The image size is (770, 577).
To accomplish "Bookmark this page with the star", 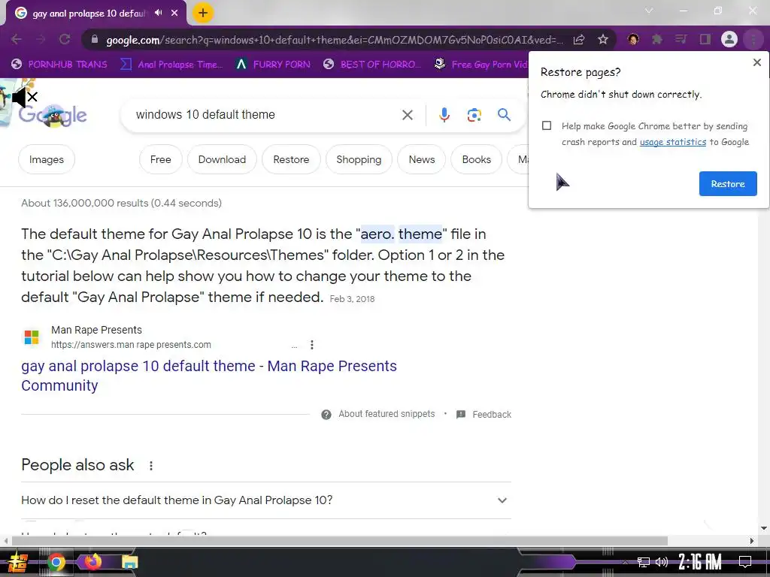I will (x=603, y=39).
